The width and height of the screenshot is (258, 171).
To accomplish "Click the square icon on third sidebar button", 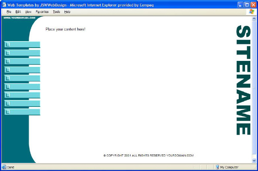I will coord(8,61).
